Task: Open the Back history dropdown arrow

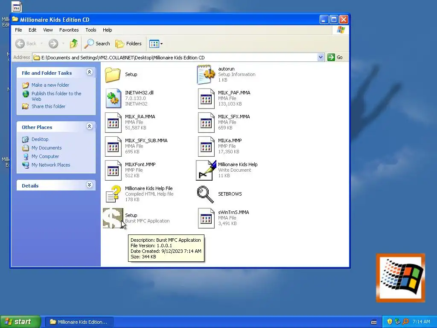Action: (x=42, y=44)
